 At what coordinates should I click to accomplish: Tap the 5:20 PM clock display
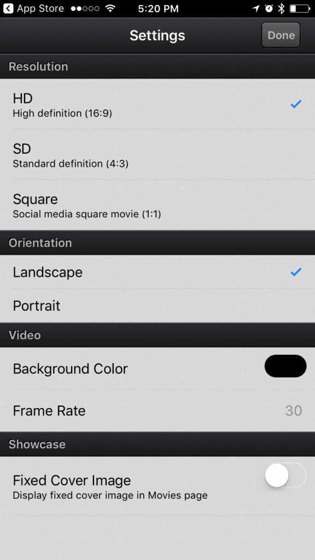(157, 8)
